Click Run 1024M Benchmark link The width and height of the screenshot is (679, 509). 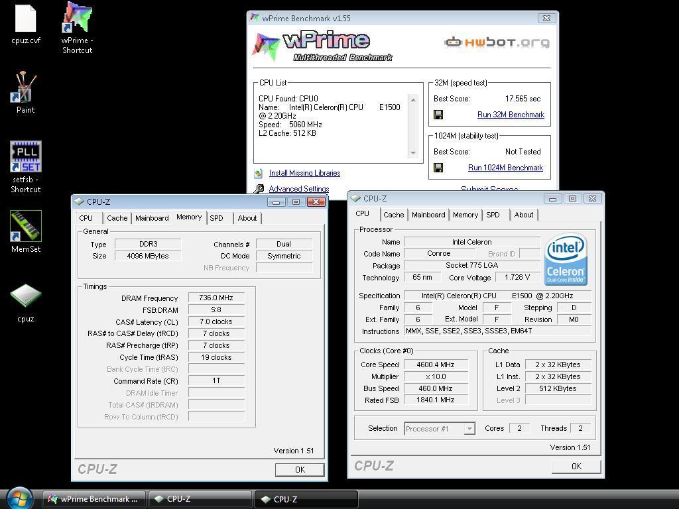pos(505,168)
